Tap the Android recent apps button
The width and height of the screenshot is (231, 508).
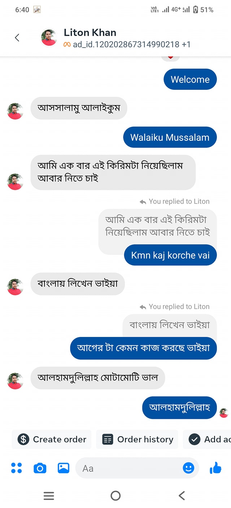point(49,496)
